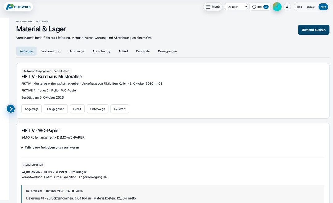Show the Bestände tab
The image size is (333, 203).
pos(143,51)
